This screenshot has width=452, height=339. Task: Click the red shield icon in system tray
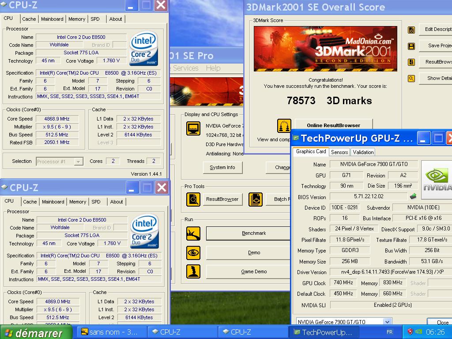pos(410,332)
